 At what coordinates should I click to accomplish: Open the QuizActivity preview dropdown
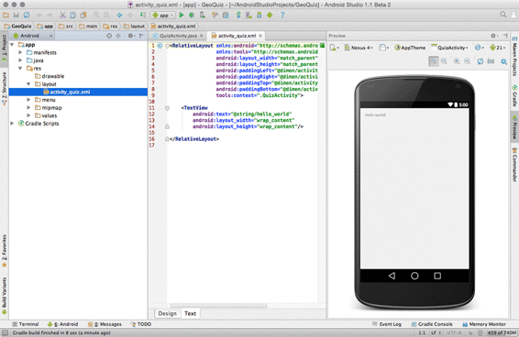click(449, 48)
